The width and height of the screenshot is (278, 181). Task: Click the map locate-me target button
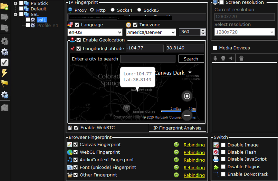[187, 96]
